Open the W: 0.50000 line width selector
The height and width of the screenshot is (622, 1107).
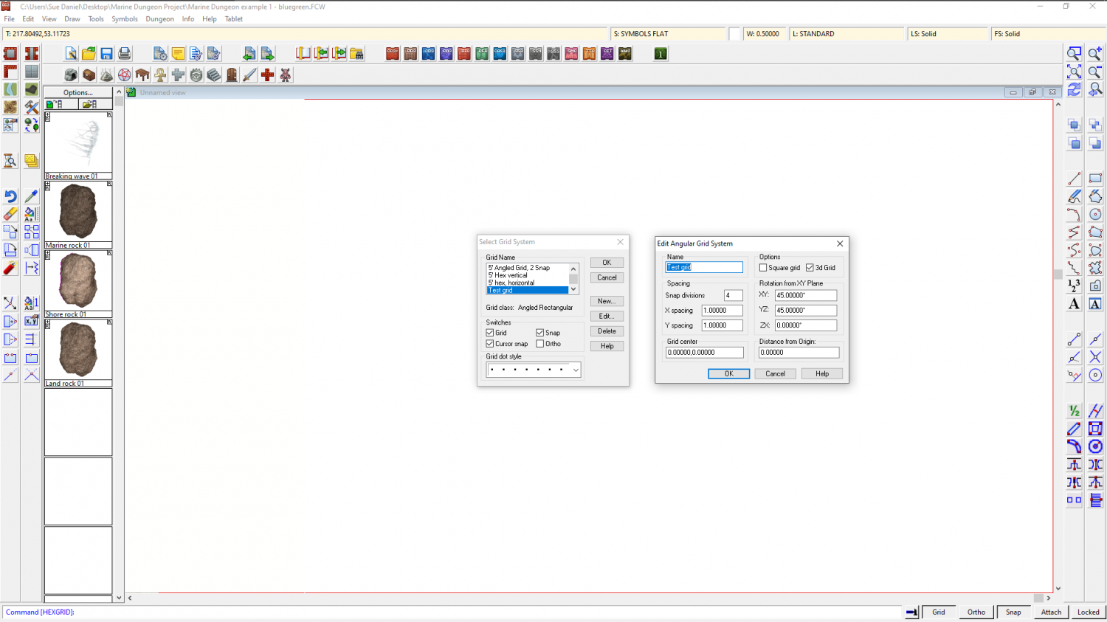click(764, 34)
